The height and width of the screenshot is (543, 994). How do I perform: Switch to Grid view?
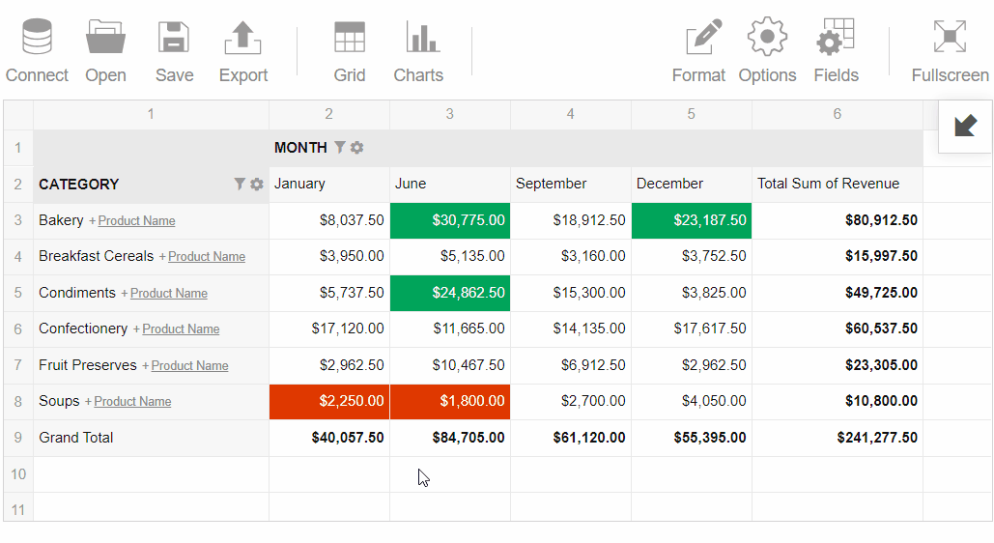349,39
